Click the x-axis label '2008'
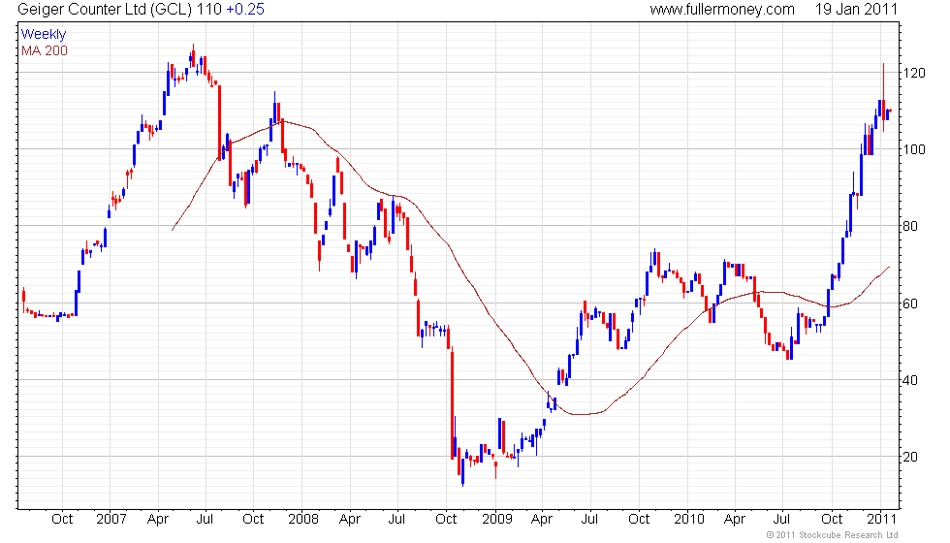Screen dimensions: 950x543 pos(302,519)
